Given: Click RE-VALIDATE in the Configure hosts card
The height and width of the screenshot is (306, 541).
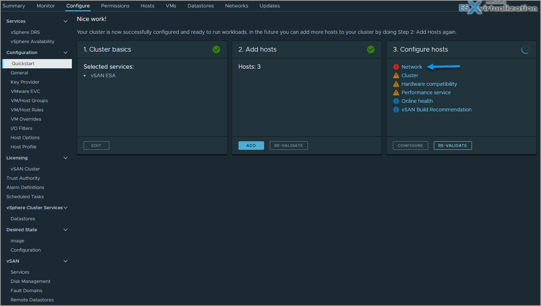Looking at the screenshot, I should (453, 146).
